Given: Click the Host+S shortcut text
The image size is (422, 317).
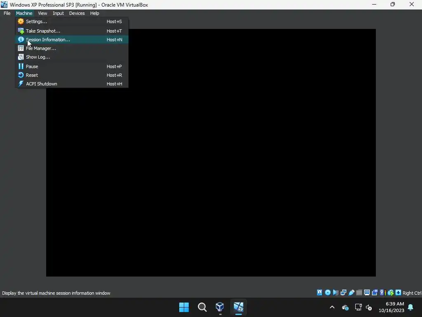Looking at the screenshot, I should pos(114,21).
